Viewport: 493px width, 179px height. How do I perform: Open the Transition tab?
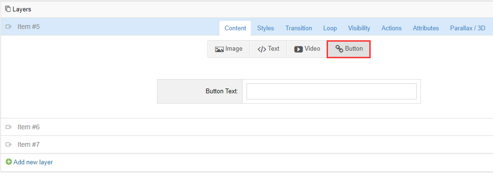coord(299,28)
